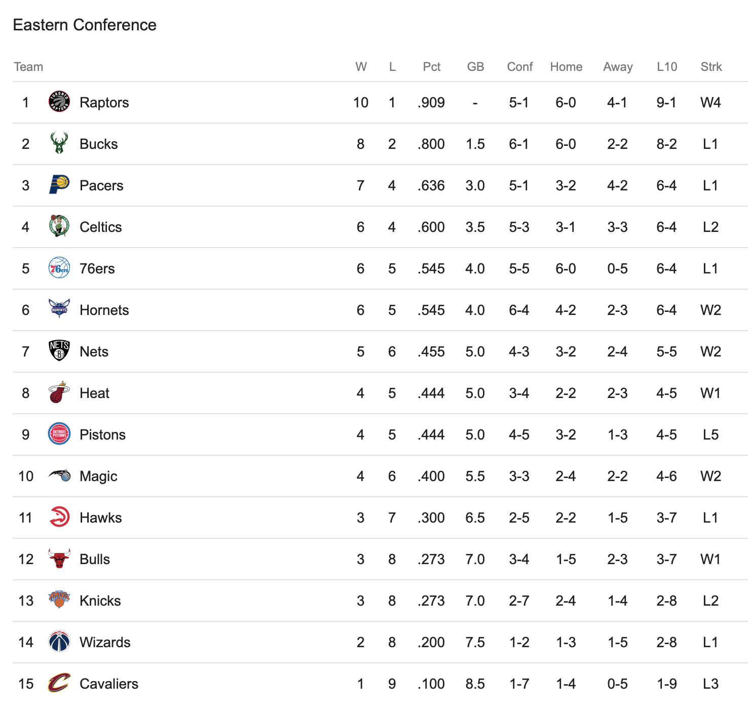Select the L10 column header
Viewport: 748px width, 713px height.
pos(667,67)
